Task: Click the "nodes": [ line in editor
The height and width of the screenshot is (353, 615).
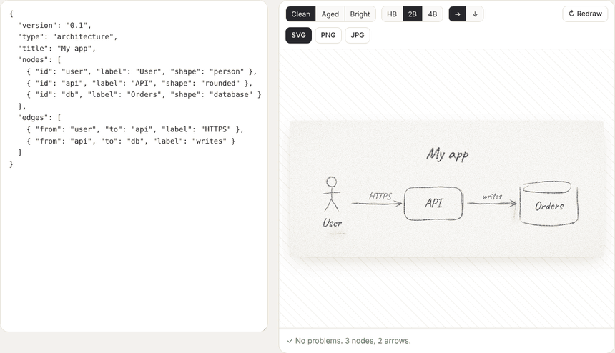Action: point(39,60)
